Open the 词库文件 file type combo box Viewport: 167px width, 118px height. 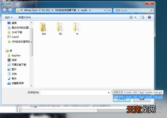coord(138,92)
